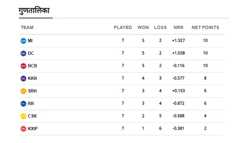The width and height of the screenshot is (240, 143).
Task: Click the LOSS column header
Action: coord(160,27)
